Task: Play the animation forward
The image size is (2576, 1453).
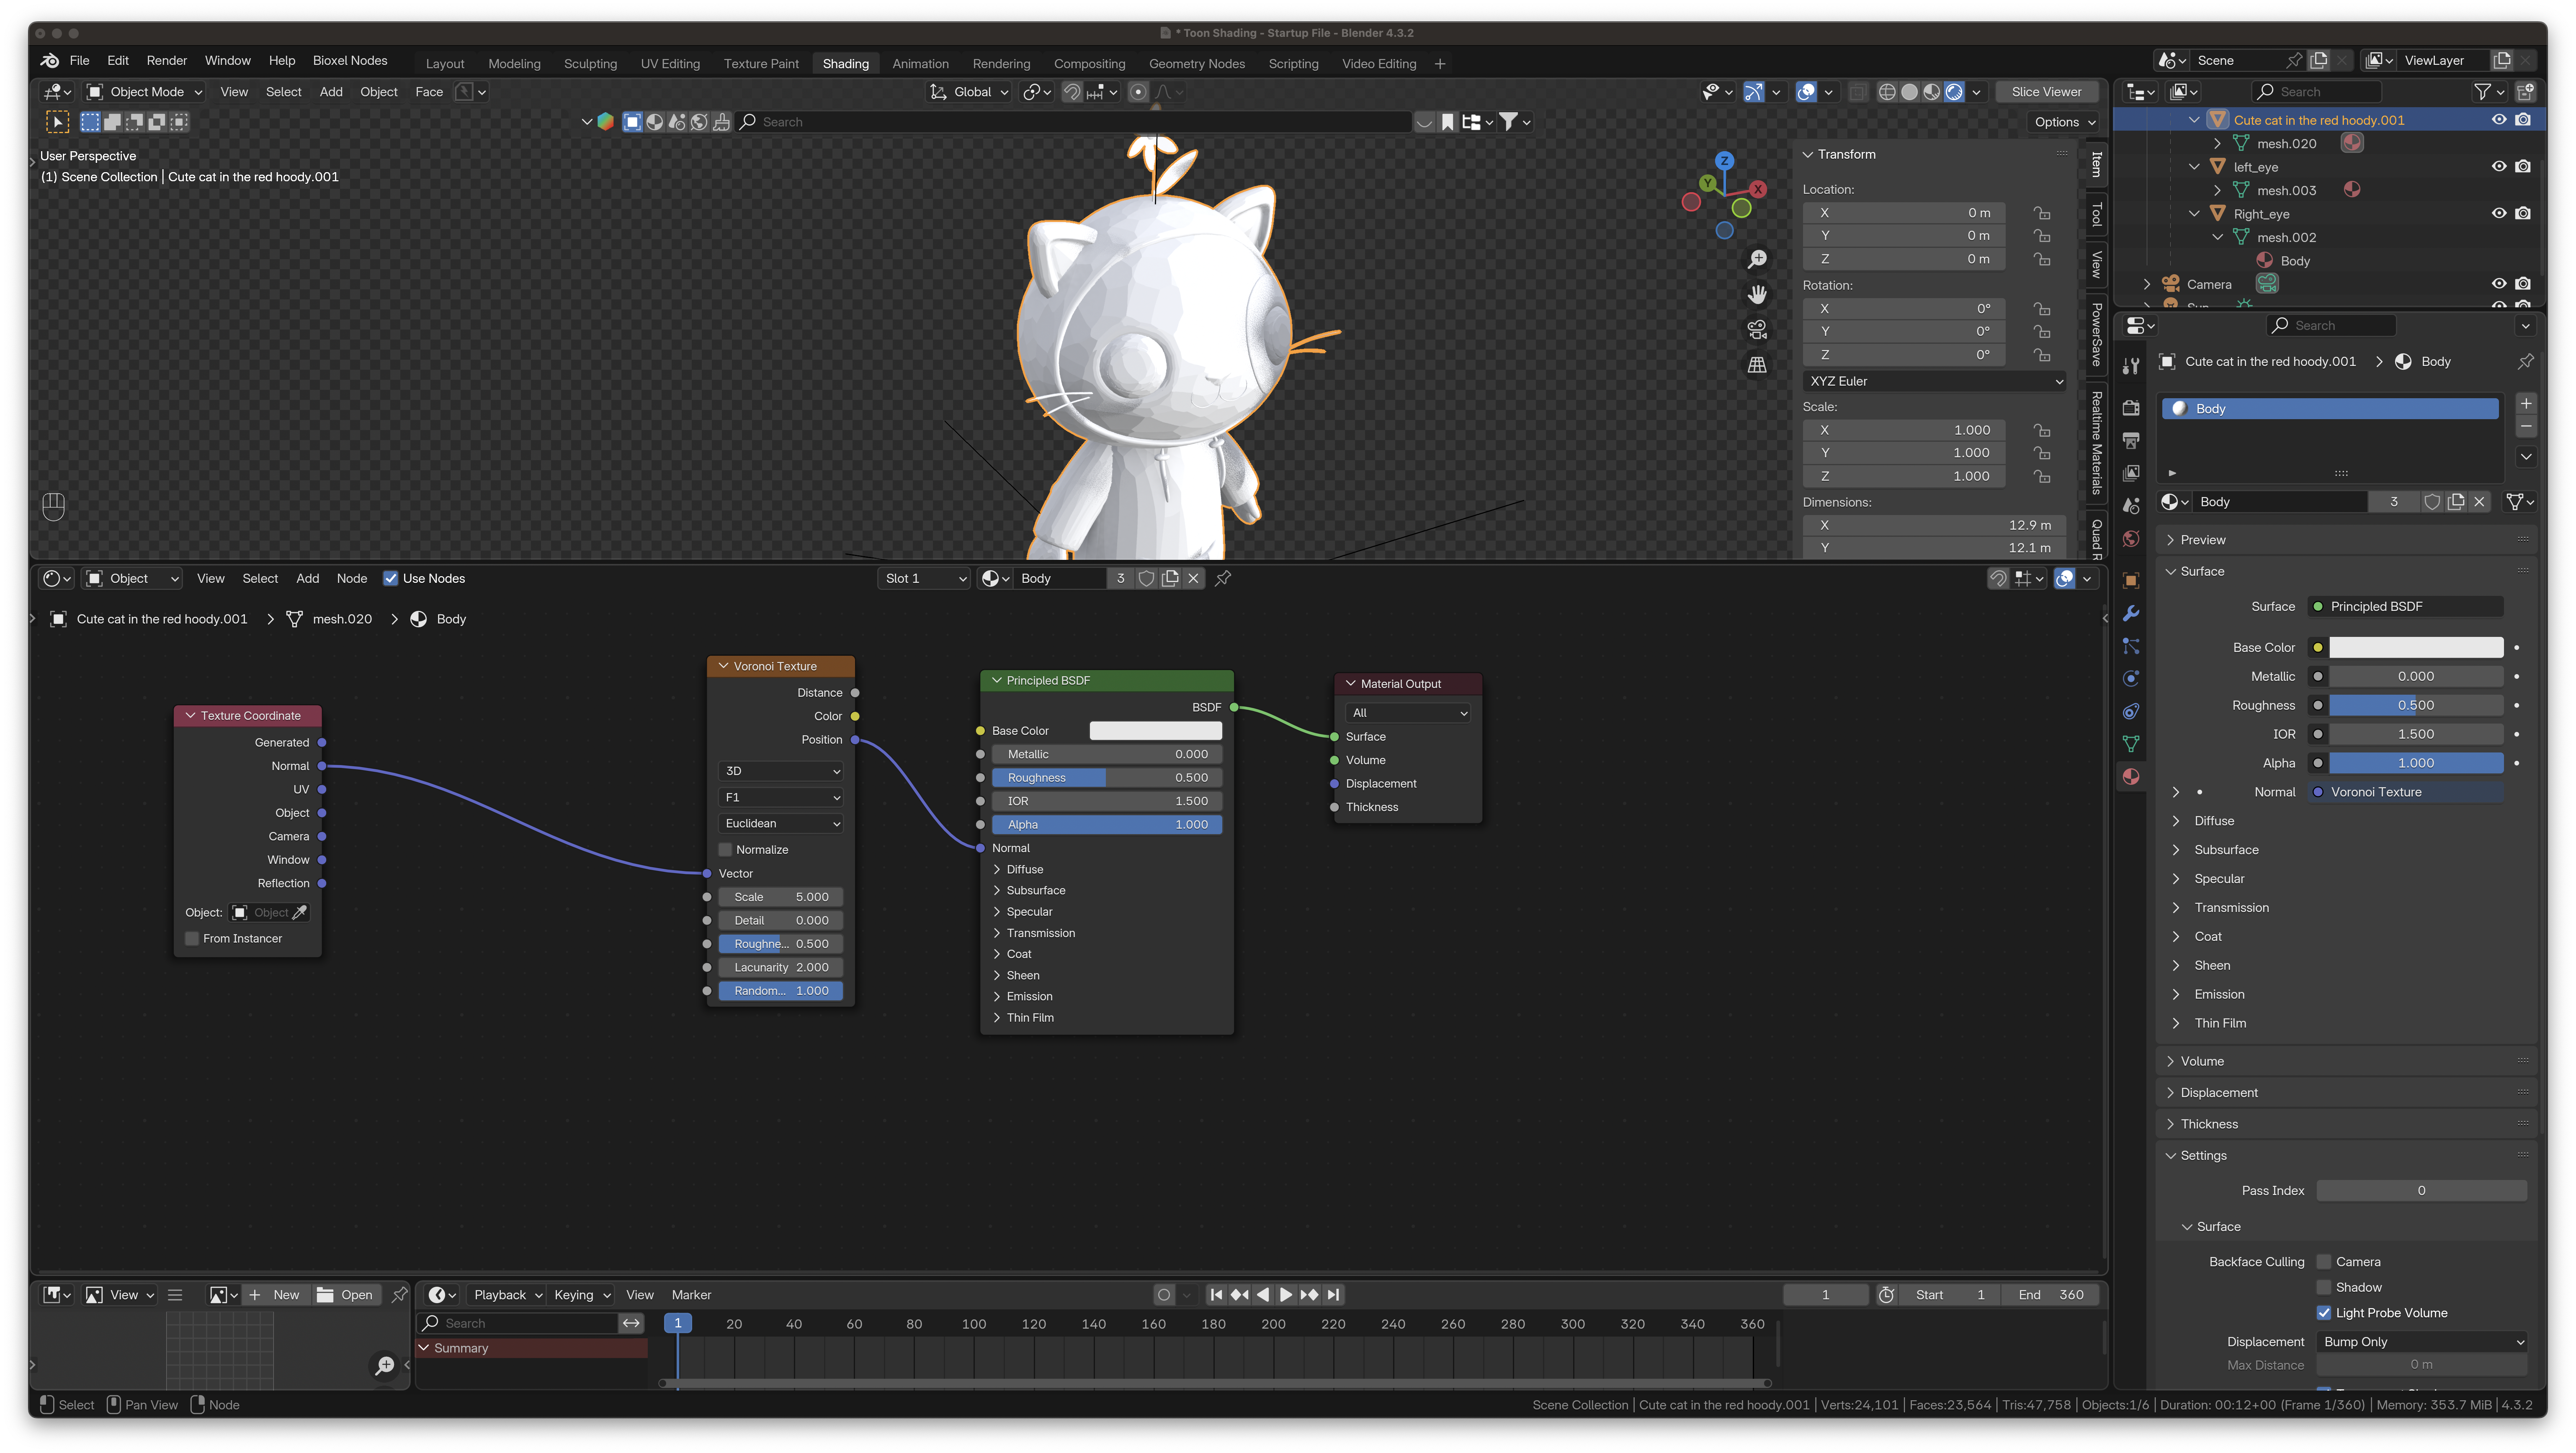Action: point(1286,1295)
